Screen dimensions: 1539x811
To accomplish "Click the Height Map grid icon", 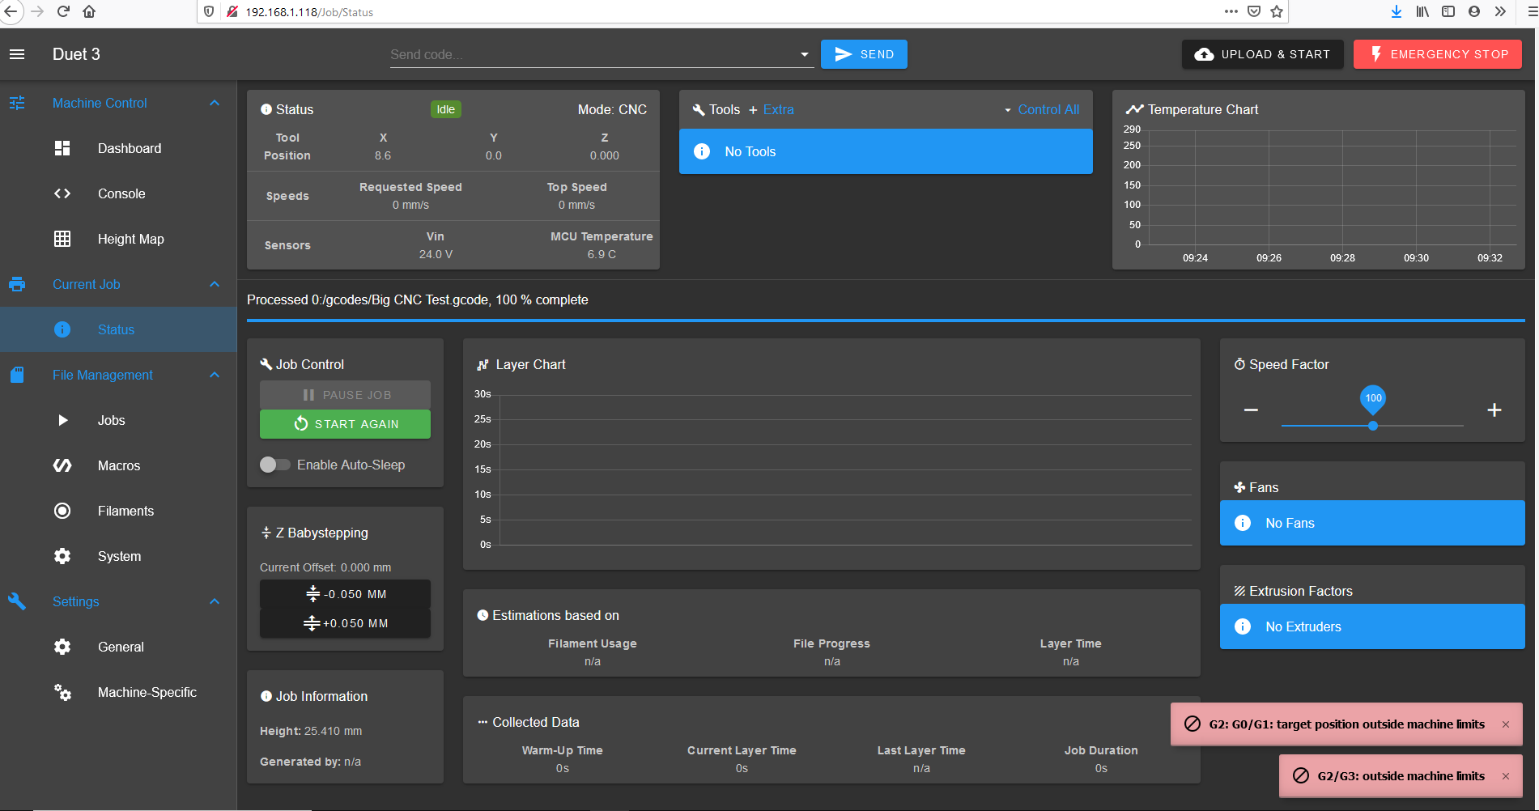I will (62, 239).
